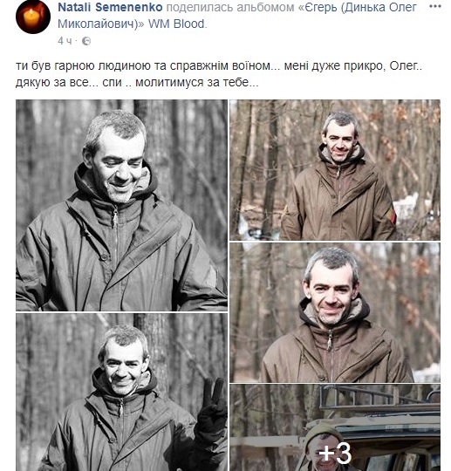451x471 pixels.
Task: Click the globe public privacy icon
Action: 86,41
